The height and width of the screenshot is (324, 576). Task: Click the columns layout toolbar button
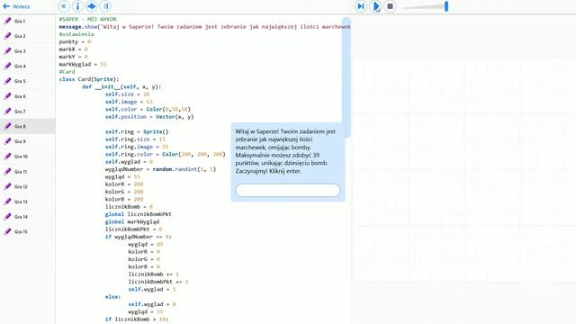105,6
